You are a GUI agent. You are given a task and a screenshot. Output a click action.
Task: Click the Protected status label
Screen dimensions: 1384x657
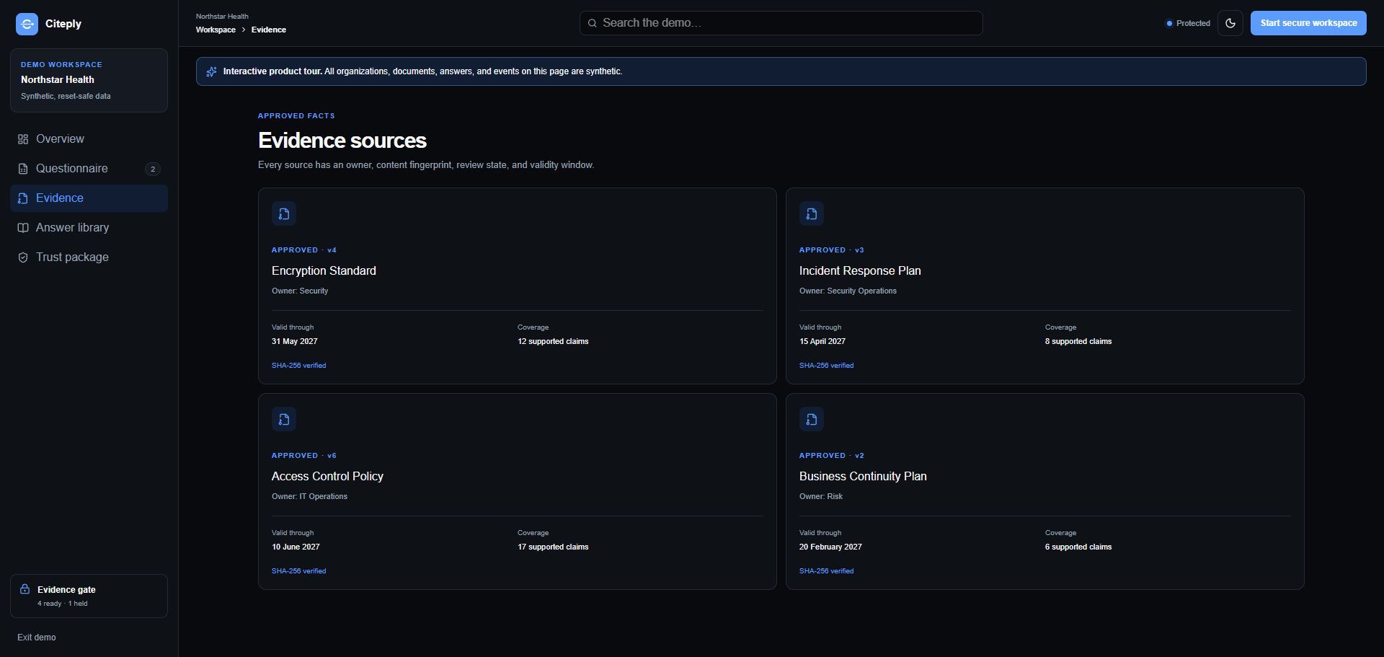click(x=1193, y=23)
